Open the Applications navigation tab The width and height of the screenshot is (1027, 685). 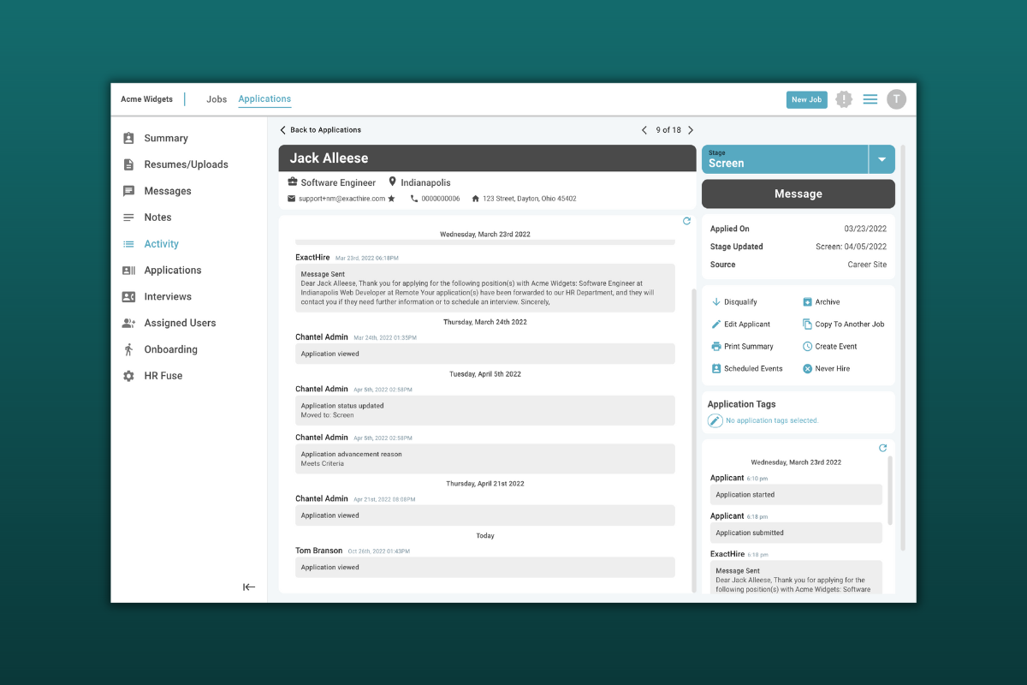264,99
